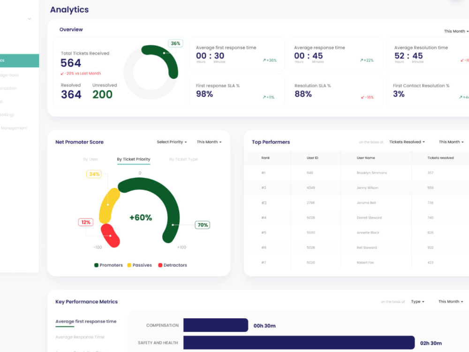Click the 34% passives label
The height and width of the screenshot is (352, 469).
[x=94, y=174]
